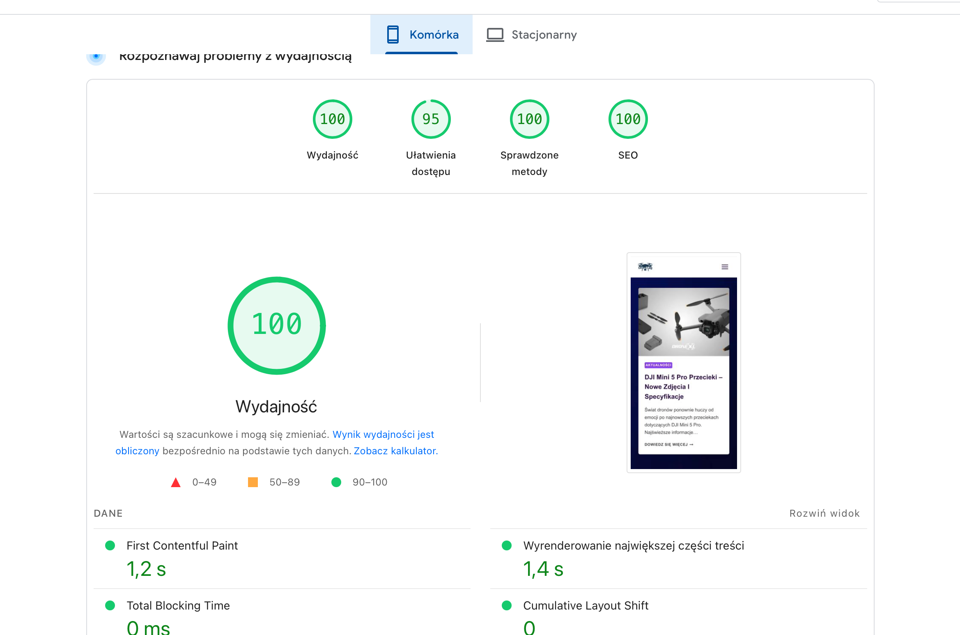
Task: Switch to the Komórka tab
Action: point(434,35)
